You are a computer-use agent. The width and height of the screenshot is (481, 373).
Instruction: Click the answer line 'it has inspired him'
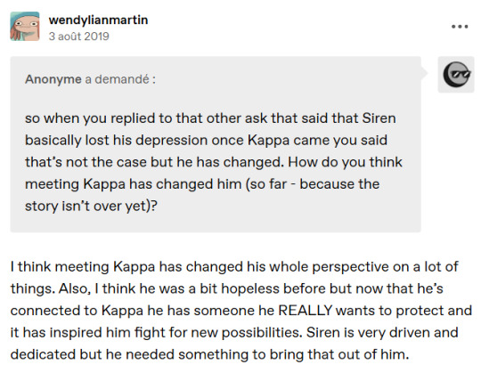tap(234, 333)
